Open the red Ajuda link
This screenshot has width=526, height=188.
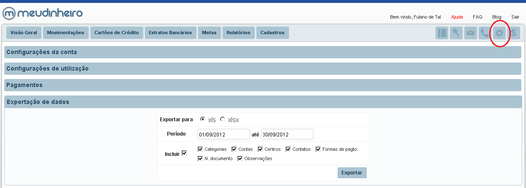point(457,17)
